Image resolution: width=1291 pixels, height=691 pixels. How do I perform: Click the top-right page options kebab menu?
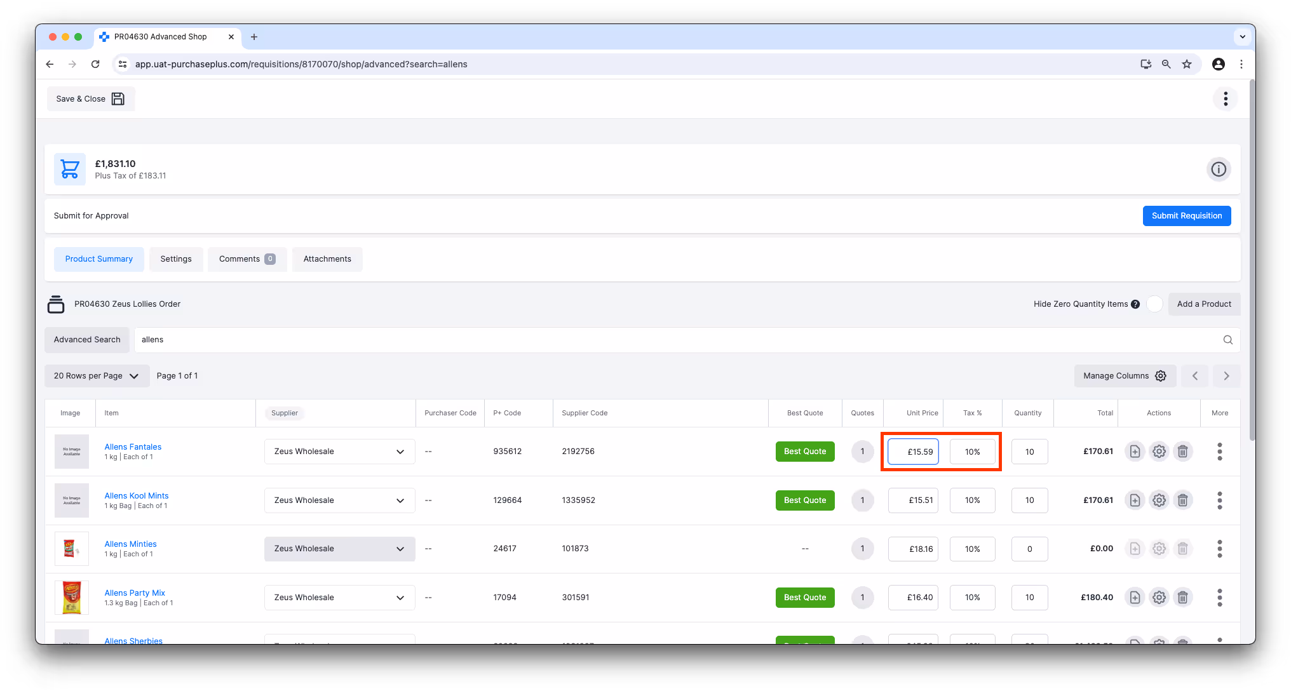(1225, 98)
